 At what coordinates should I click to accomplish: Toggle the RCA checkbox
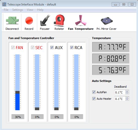(x=72, y=47)
